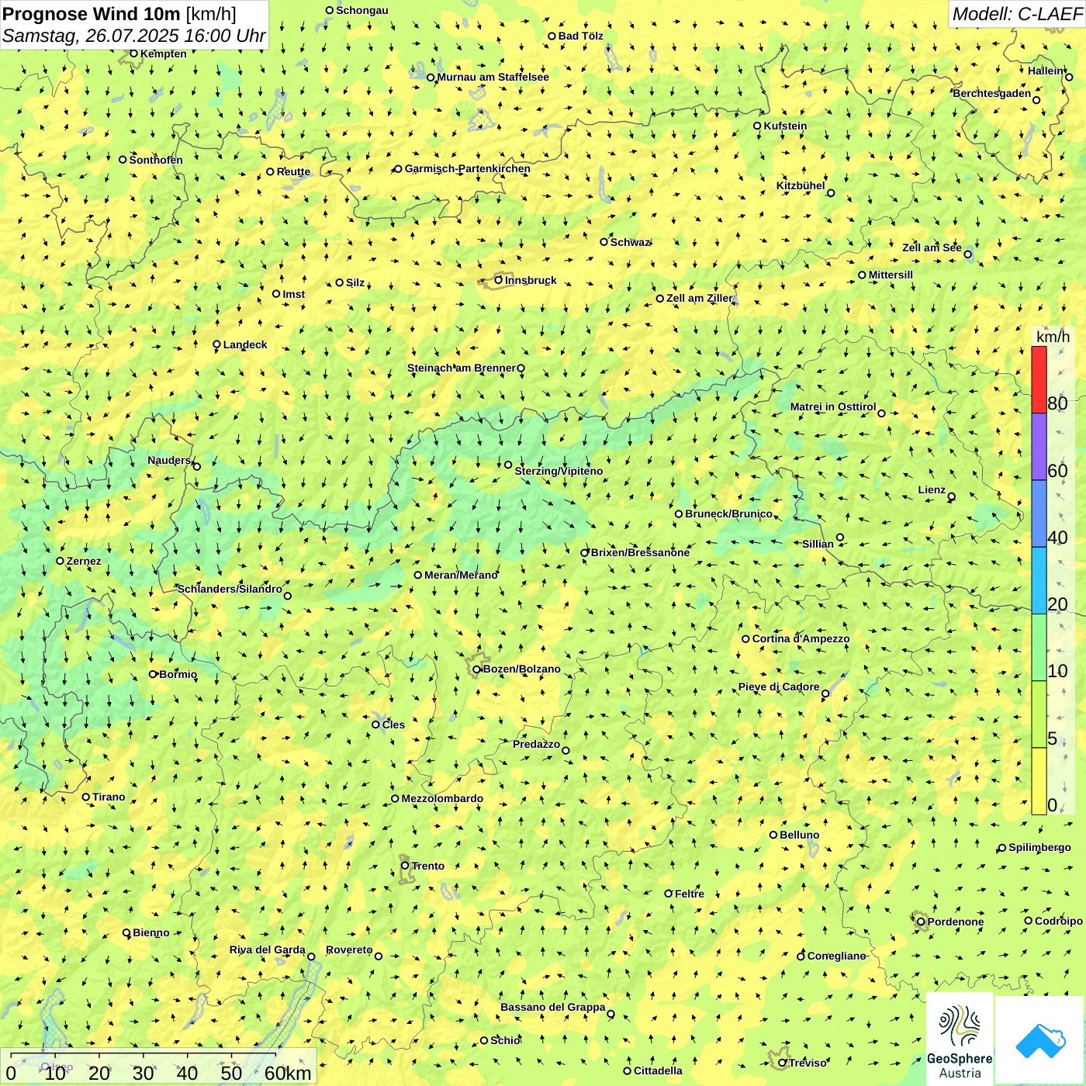This screenshot has height=1086, width=1086.
Task: Click the Garmisch-Partenkirchen marker
Action: pyautogui.click(x=398, y=168)
